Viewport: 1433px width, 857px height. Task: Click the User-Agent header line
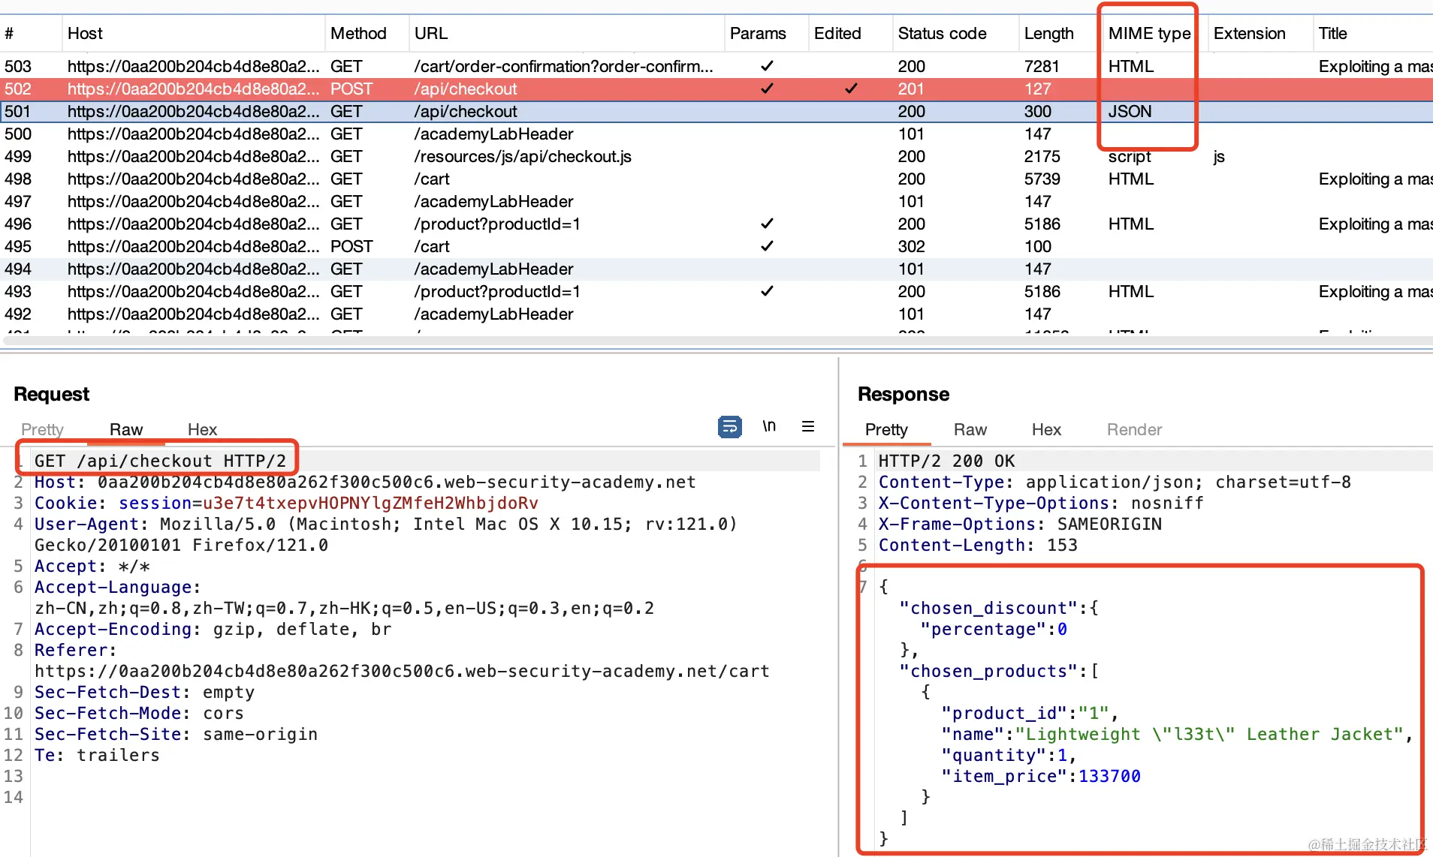tap(386, 534)
